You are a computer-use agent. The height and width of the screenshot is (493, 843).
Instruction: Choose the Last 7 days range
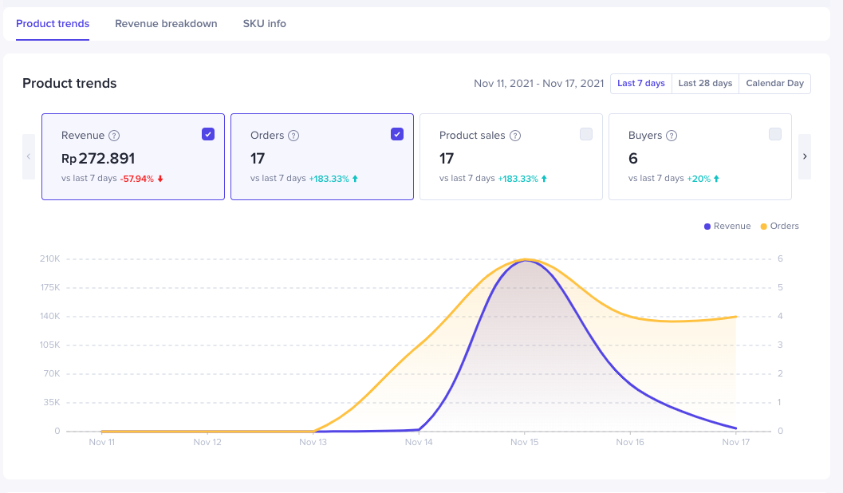point(641,84)
